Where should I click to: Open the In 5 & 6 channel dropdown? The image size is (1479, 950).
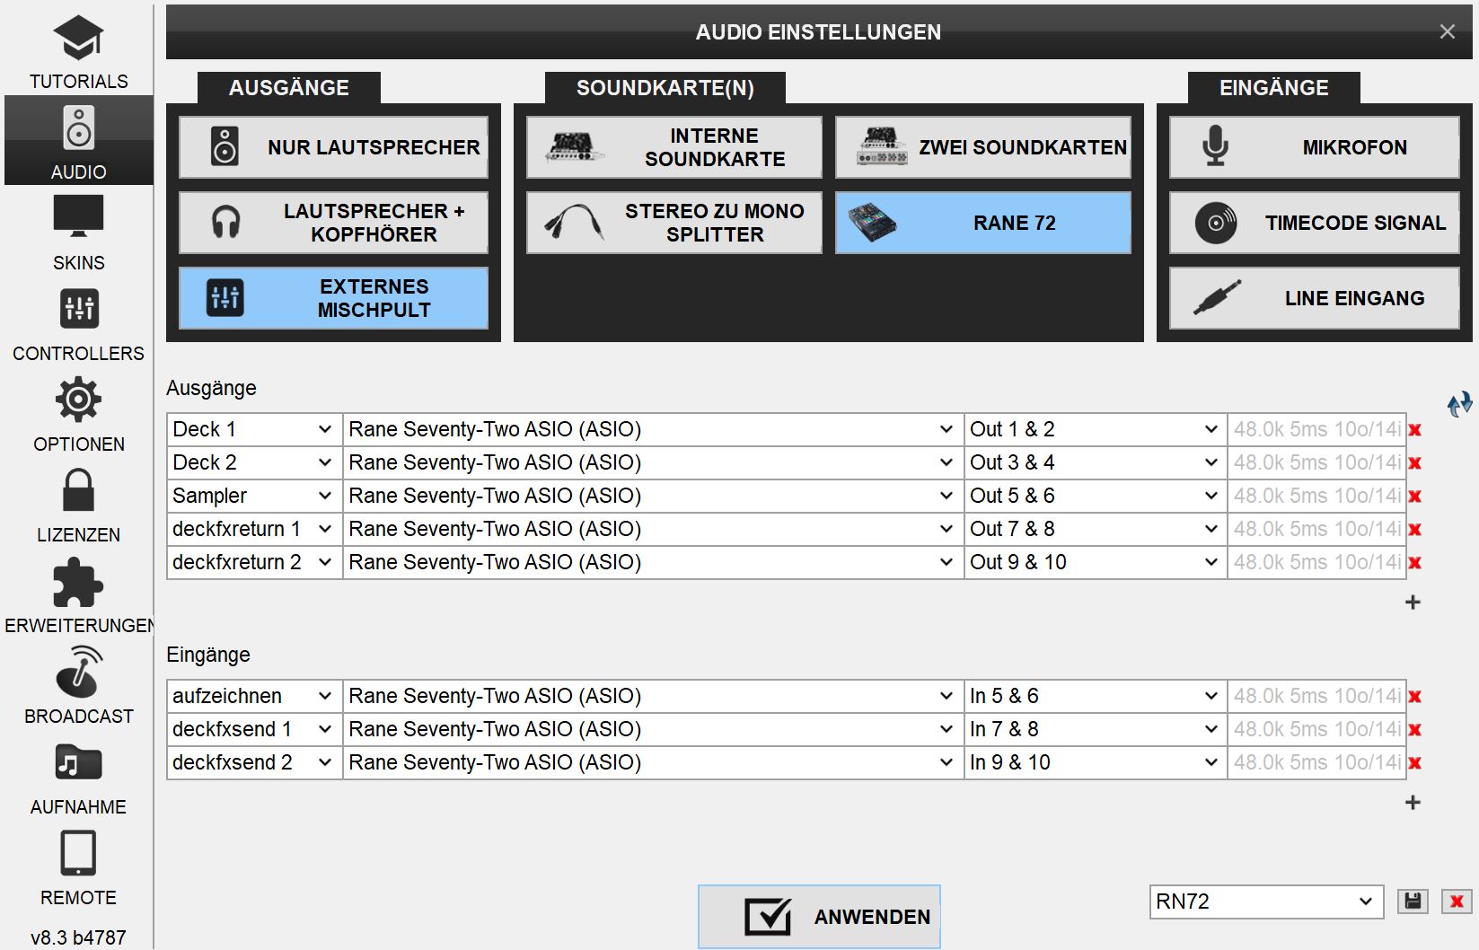click(1095, 696)
